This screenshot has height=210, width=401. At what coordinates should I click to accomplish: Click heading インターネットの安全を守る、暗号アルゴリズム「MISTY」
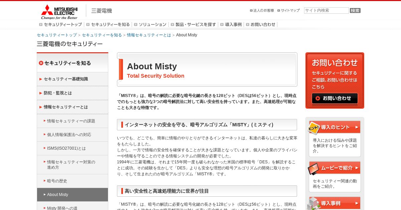tap(199, 125)
